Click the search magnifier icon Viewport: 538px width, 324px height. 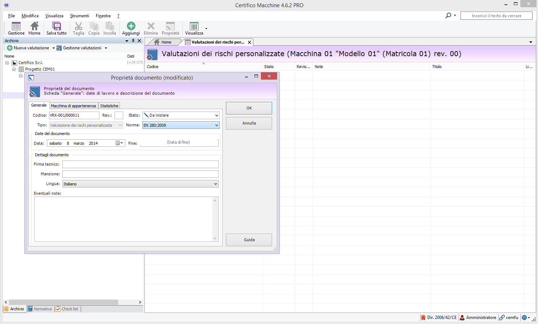coord(448,15)
